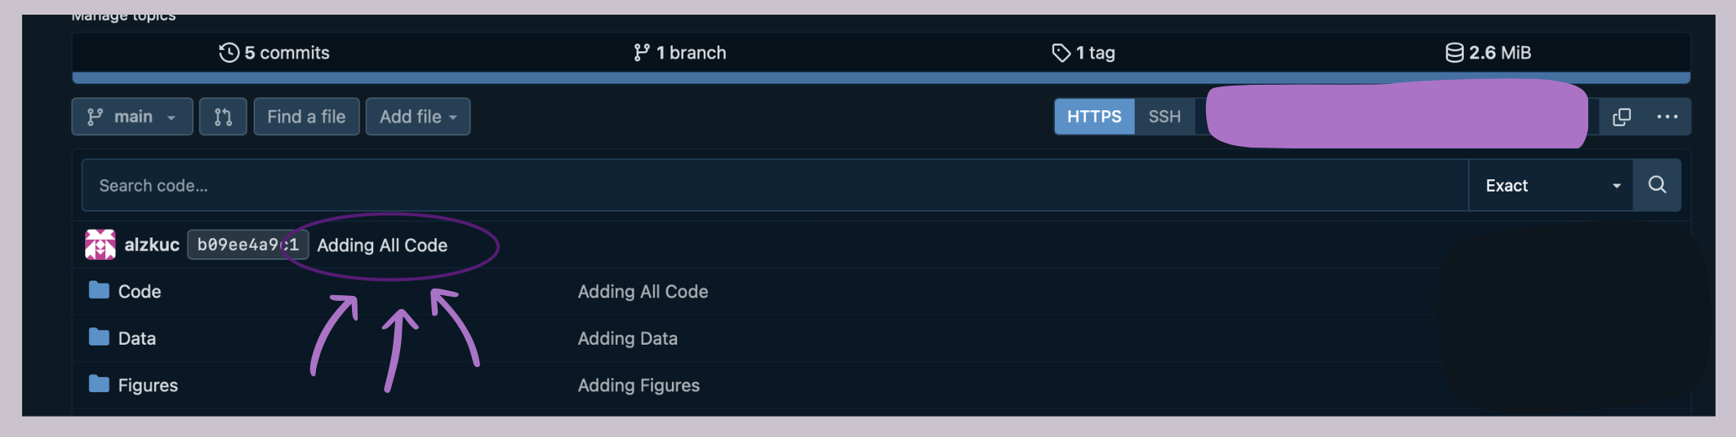This screenshot has width=1736, height=437.
Task: Click the tag icon beside 1 tag
Action: coord(1061,53)
